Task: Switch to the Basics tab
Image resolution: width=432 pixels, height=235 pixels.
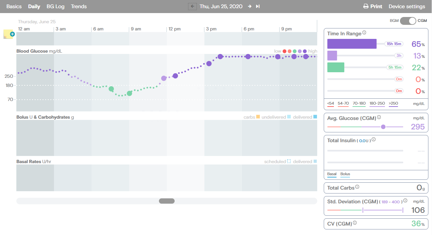Action: (14, 7)
